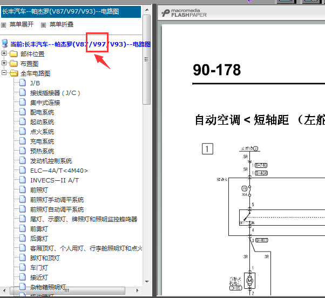
Task: Expand the 部件位置 folder node
Action: coord(4,53)
